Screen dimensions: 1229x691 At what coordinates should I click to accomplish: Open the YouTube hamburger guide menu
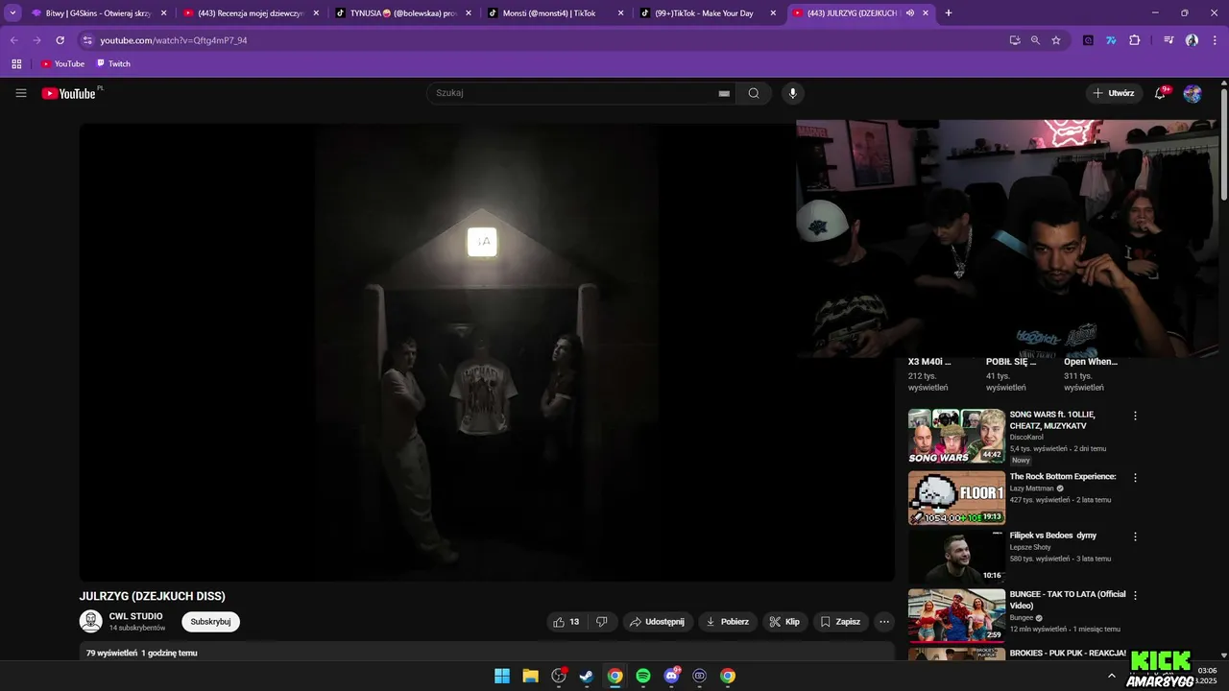coord(21,93)
